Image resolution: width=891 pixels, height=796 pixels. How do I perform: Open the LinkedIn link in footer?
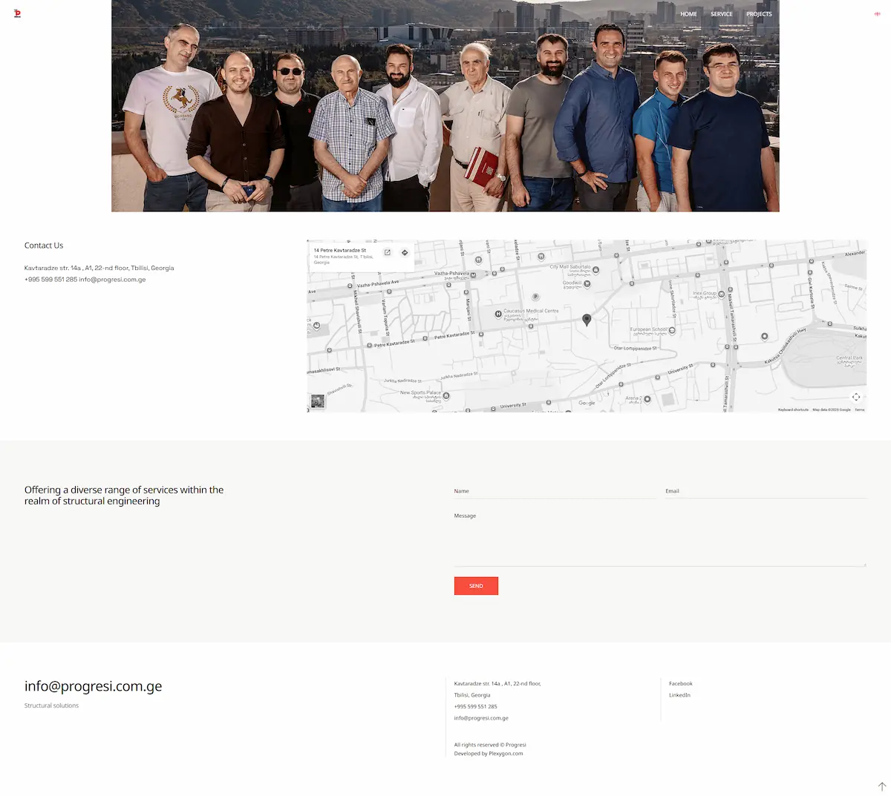pyautogui.click(x=679, y=695)
